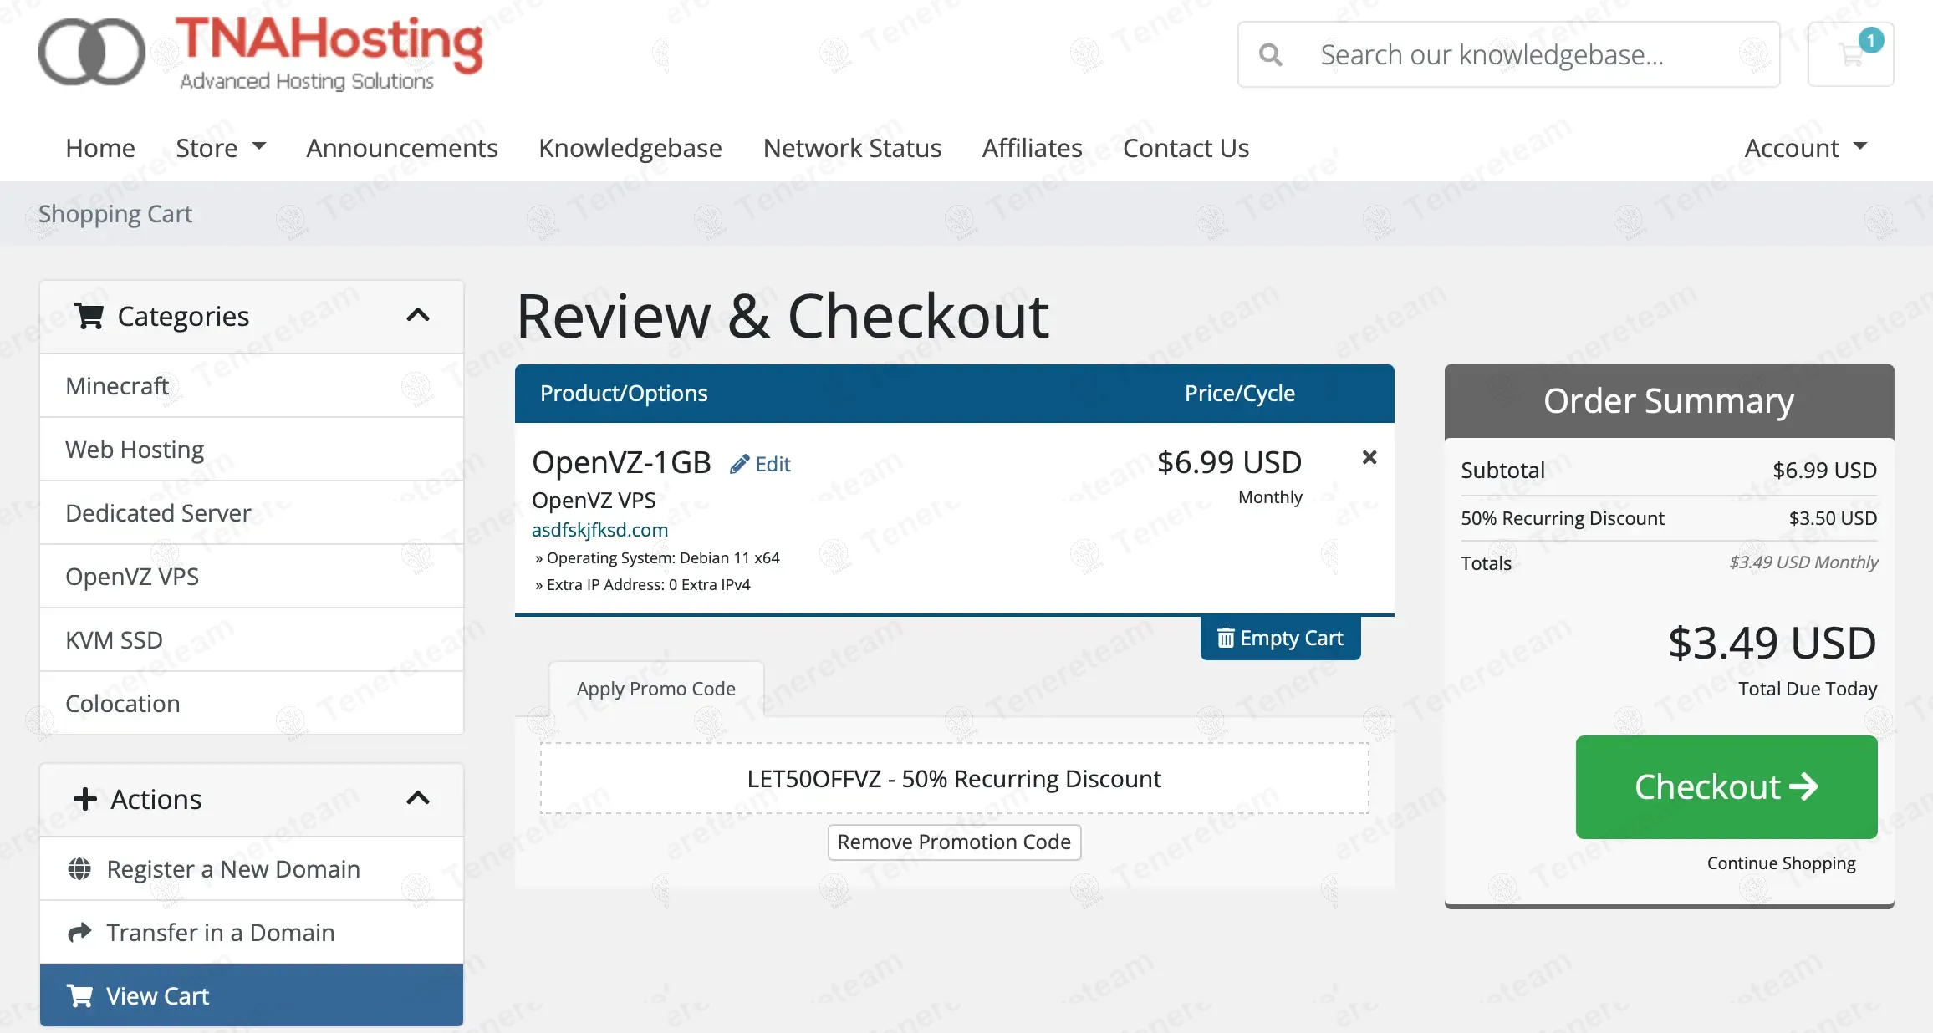Click the View Cart icon in Actions panel
Screen dimensions: 1933x1033
click(80, 996)
